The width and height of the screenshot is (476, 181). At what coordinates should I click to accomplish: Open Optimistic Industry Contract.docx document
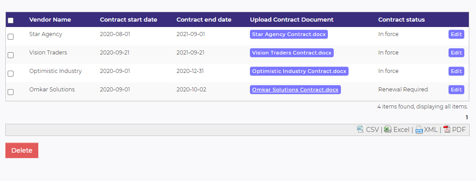[x=299, y=71]
